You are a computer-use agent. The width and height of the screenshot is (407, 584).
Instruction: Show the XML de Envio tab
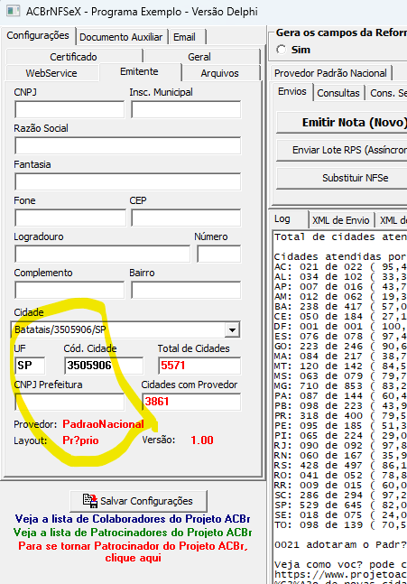pos(341,220)
